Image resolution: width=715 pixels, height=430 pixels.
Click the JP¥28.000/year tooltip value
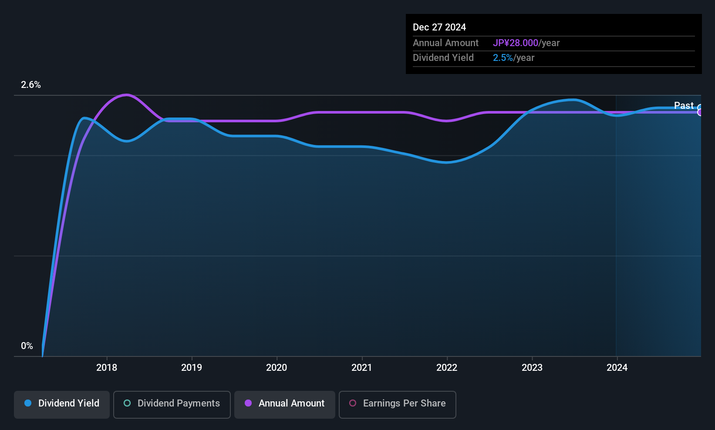(526, 43)
